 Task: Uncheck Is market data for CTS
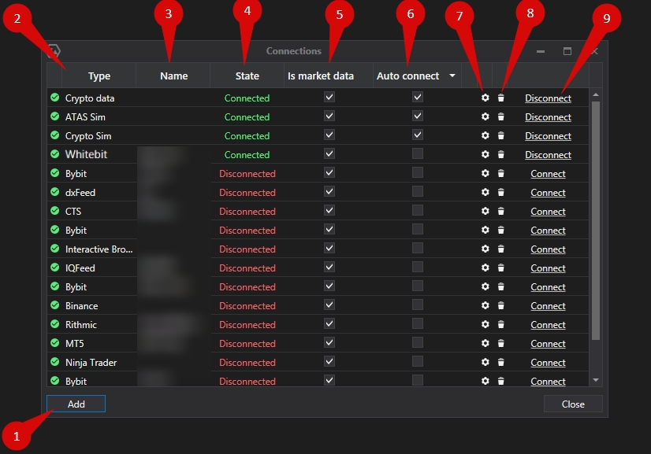tap(329, 211)
